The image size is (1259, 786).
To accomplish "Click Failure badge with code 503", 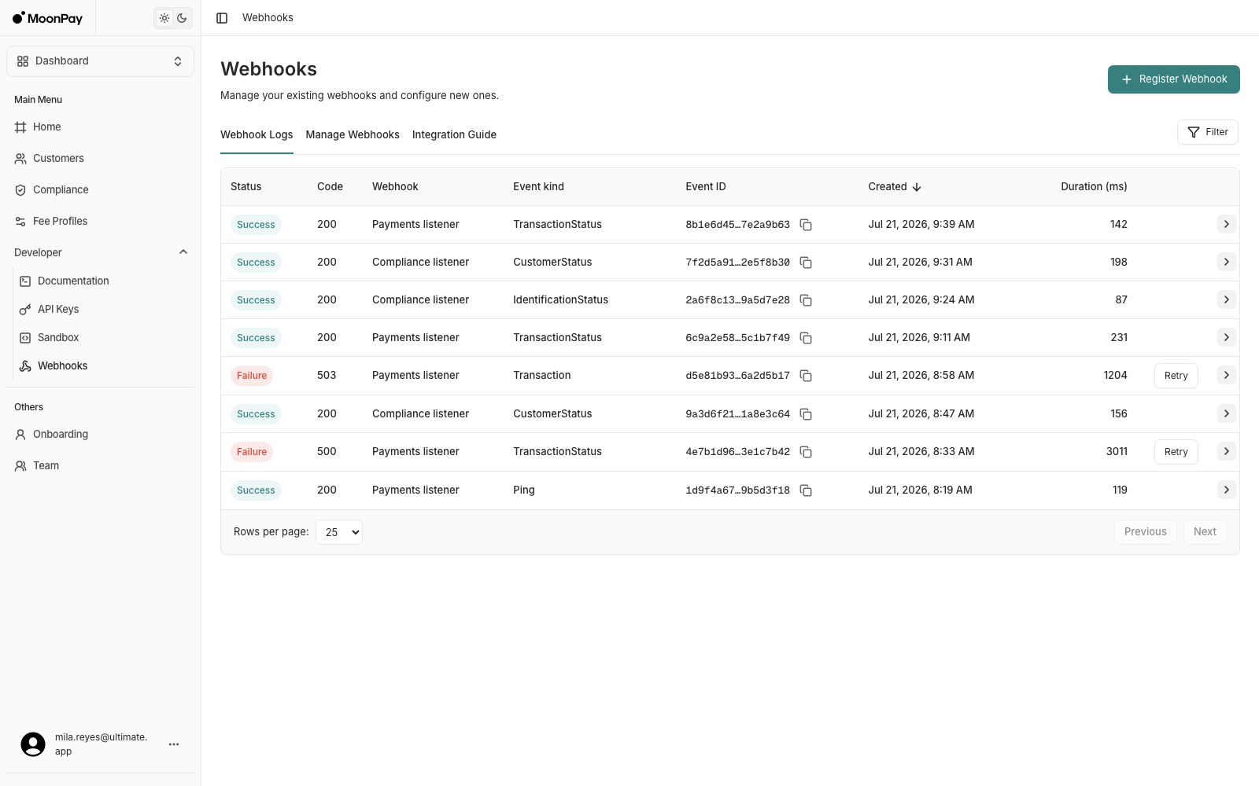I will 252,376.
